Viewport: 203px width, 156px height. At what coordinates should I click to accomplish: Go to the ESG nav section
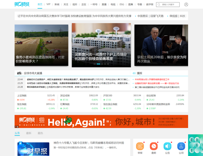tap(122, 5)
